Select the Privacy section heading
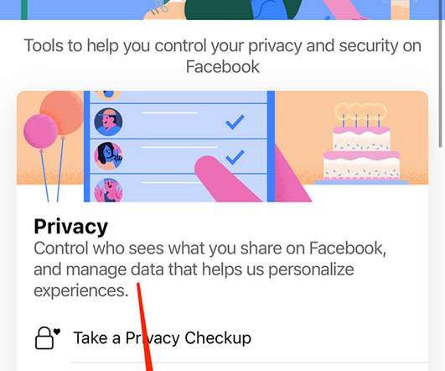 tap(71, 227)
